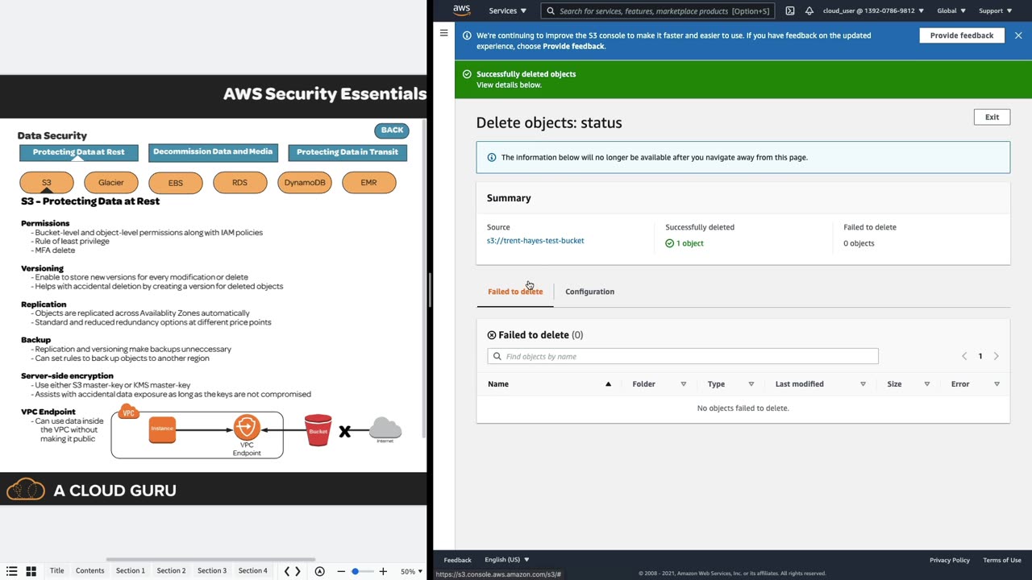The image size is (1032, 580).
Task: Open the cloud_user account dropdown
Action: coord(873,11)
